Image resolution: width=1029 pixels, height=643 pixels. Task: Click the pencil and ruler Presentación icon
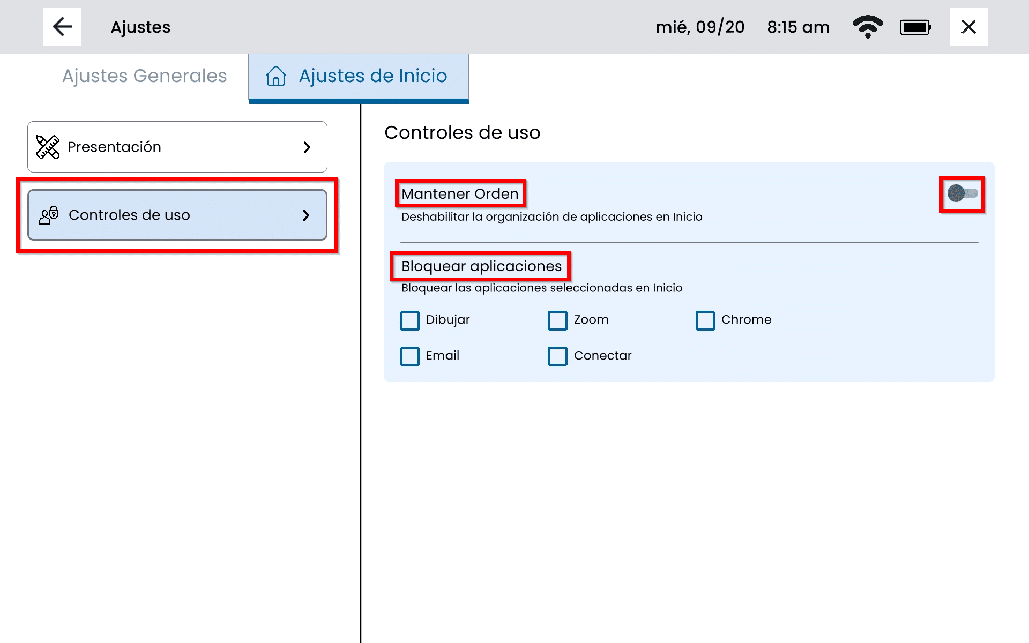[x=48, y=147]
